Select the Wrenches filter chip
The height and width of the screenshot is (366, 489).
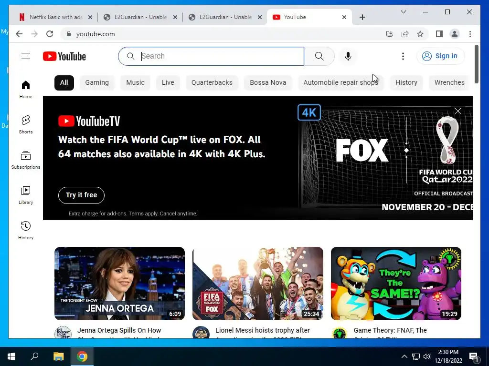tap(449, 83)
